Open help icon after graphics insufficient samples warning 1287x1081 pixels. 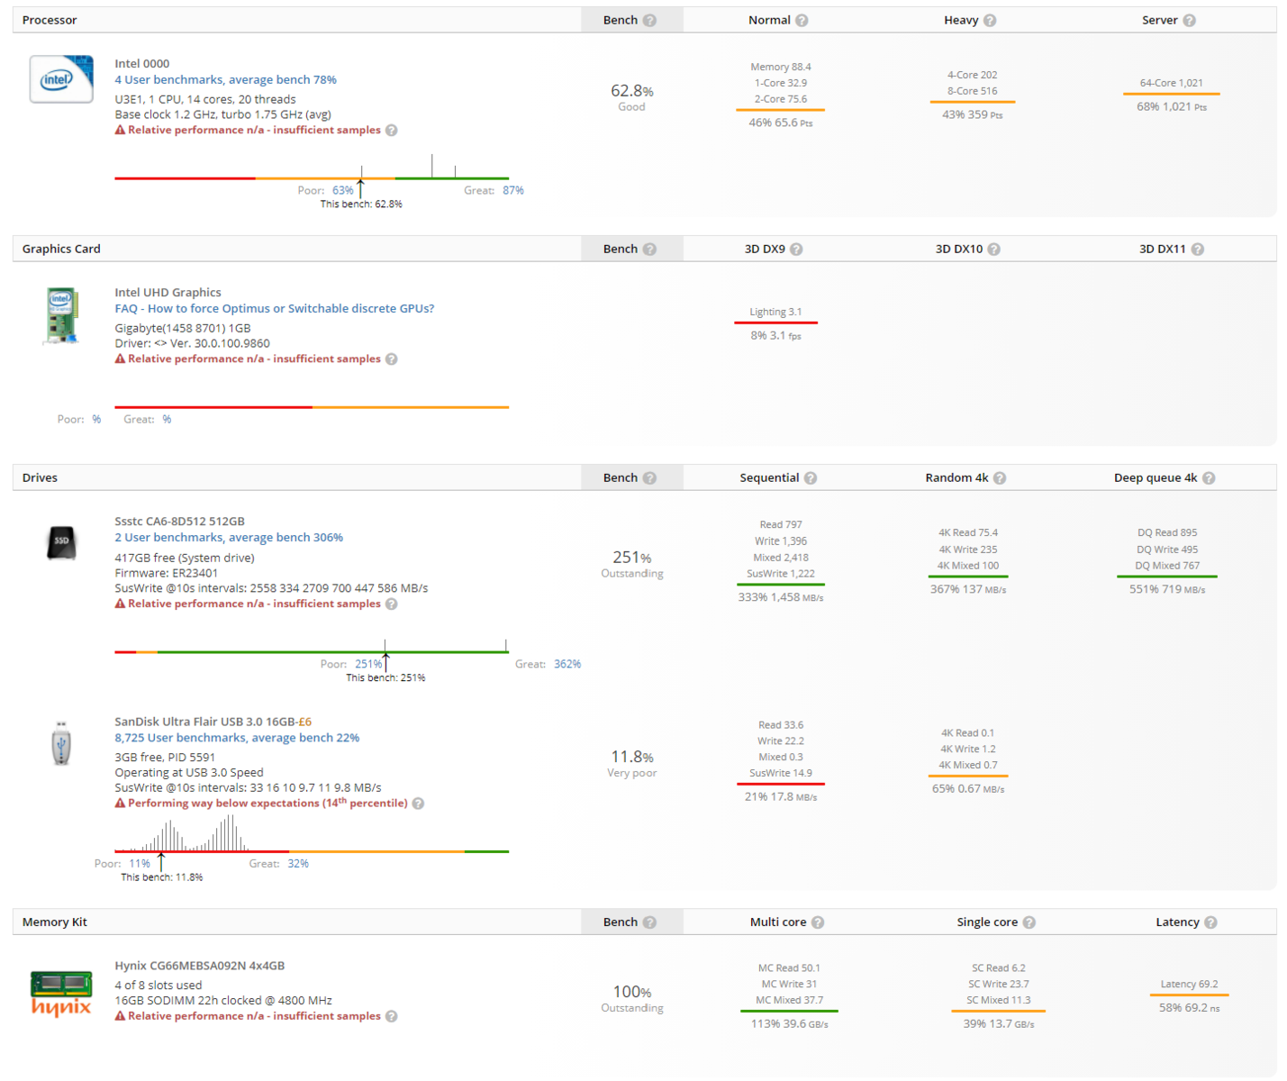[x=392, y=359]
